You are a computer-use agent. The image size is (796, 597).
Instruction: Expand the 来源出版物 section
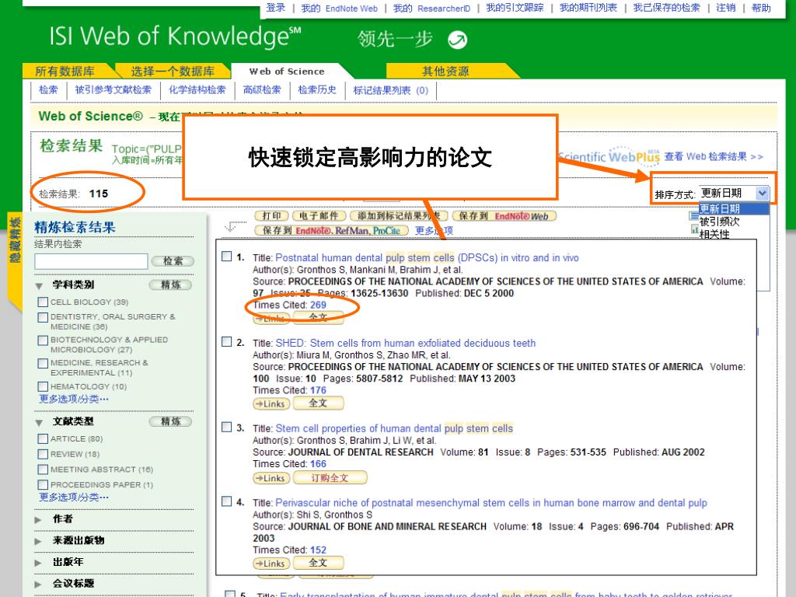tap(38, 541)
